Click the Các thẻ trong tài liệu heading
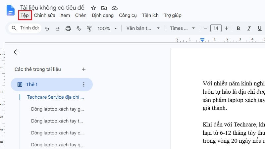This screenshot has height=149, width=265. point(38,69)
